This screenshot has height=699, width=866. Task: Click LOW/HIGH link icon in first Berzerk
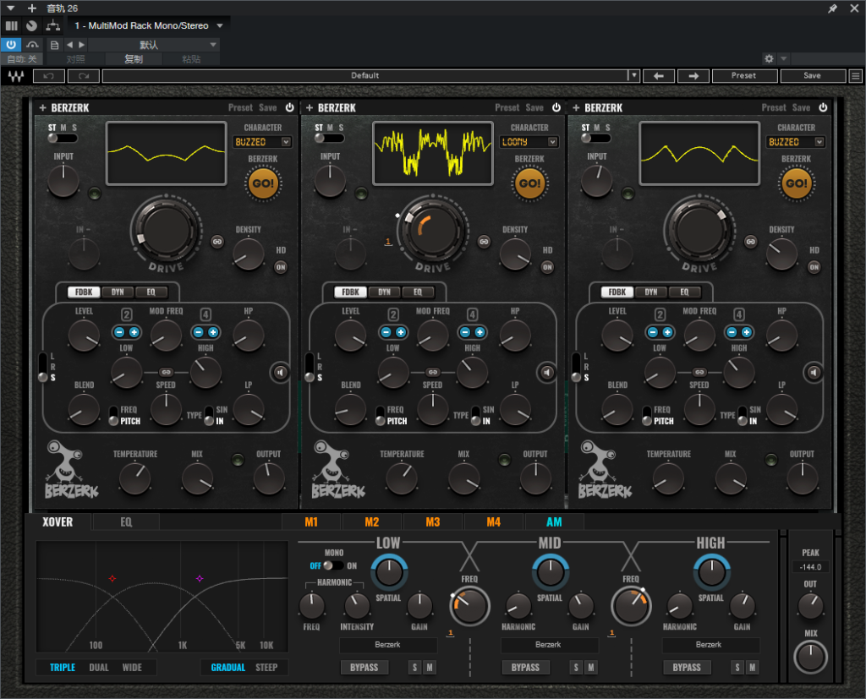coord(167,372)
